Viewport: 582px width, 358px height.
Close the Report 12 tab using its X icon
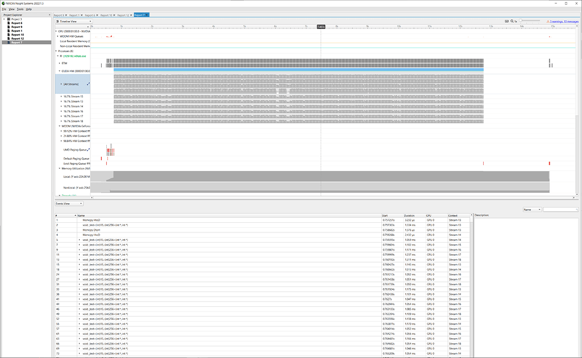pos(131,15)
